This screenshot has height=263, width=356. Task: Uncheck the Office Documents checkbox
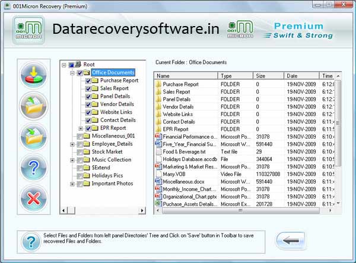pyautogui.click(x=80, y=73)
